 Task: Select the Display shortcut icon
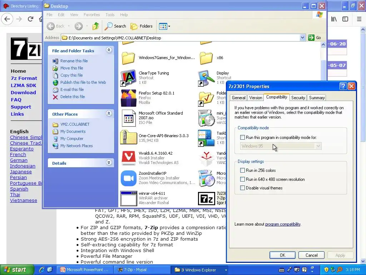[x=206, y=78]
